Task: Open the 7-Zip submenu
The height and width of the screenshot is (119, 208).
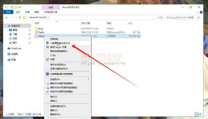Action: coord(68,55)
